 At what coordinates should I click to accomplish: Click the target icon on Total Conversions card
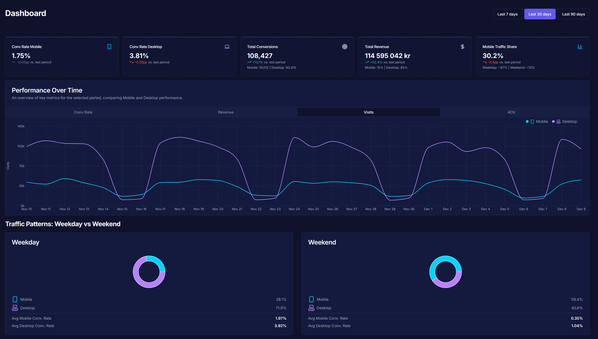(x=345, y=46)
